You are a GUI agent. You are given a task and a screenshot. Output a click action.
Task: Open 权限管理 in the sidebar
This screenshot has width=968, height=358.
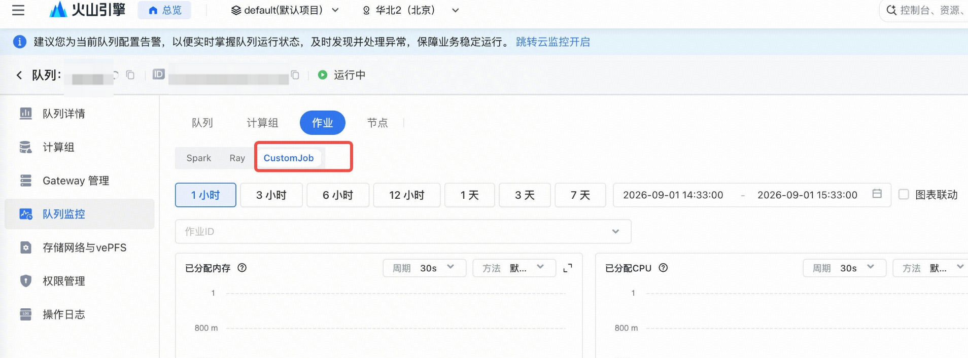pyautogui.click(x=80, y=281)
